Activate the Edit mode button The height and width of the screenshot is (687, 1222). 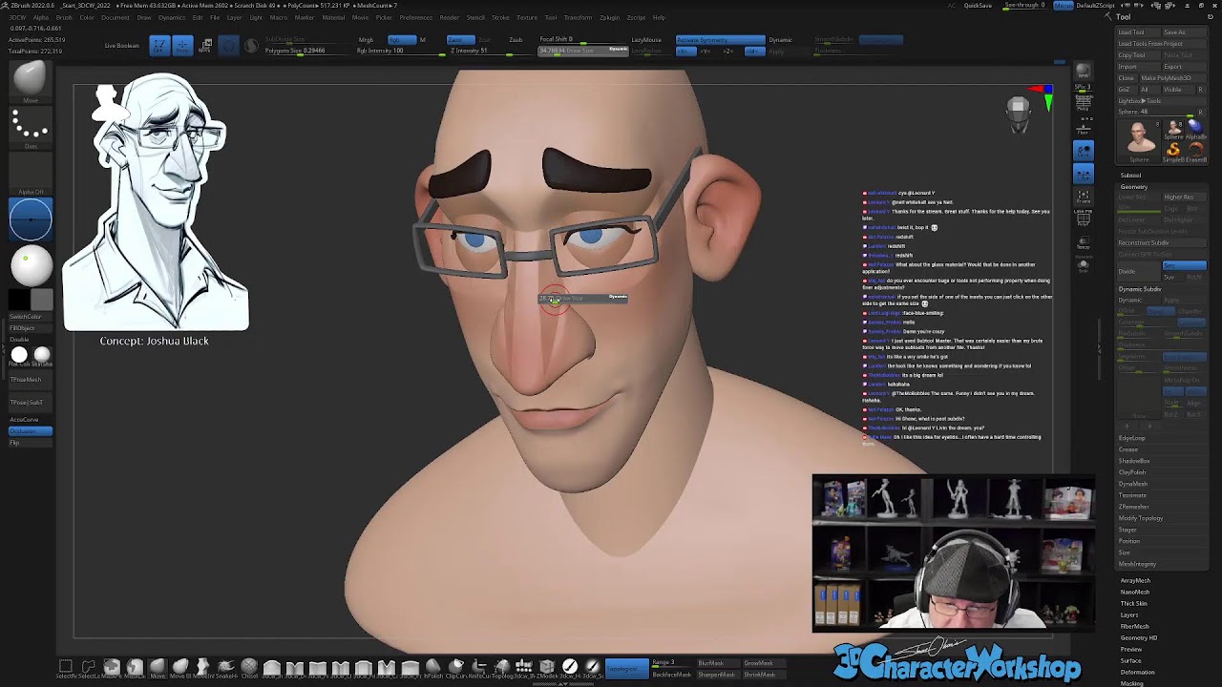click(x=159, y=45)
